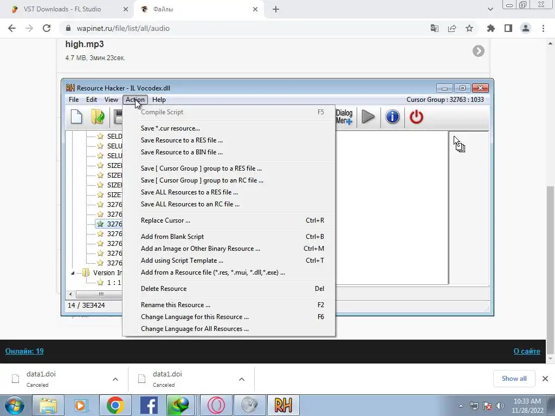This screenshot has height=416, width=555.
Task: Open the Help menu in Resource Hacker
Action: [x=159, y=100]
